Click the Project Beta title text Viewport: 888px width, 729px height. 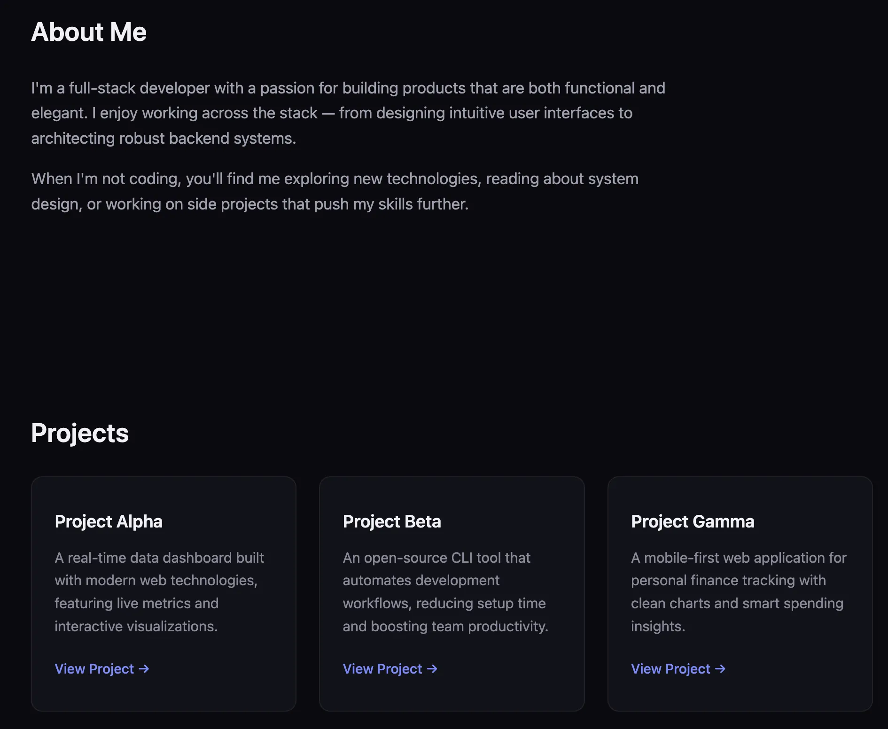coord(392,521)
